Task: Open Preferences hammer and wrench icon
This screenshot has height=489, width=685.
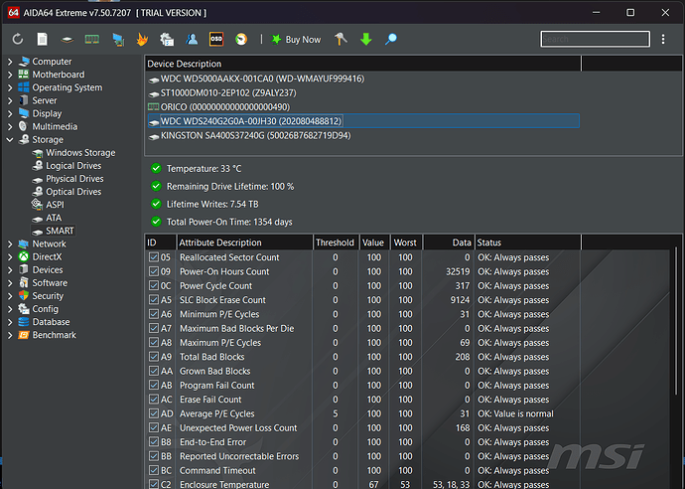Action: (341, 40)
